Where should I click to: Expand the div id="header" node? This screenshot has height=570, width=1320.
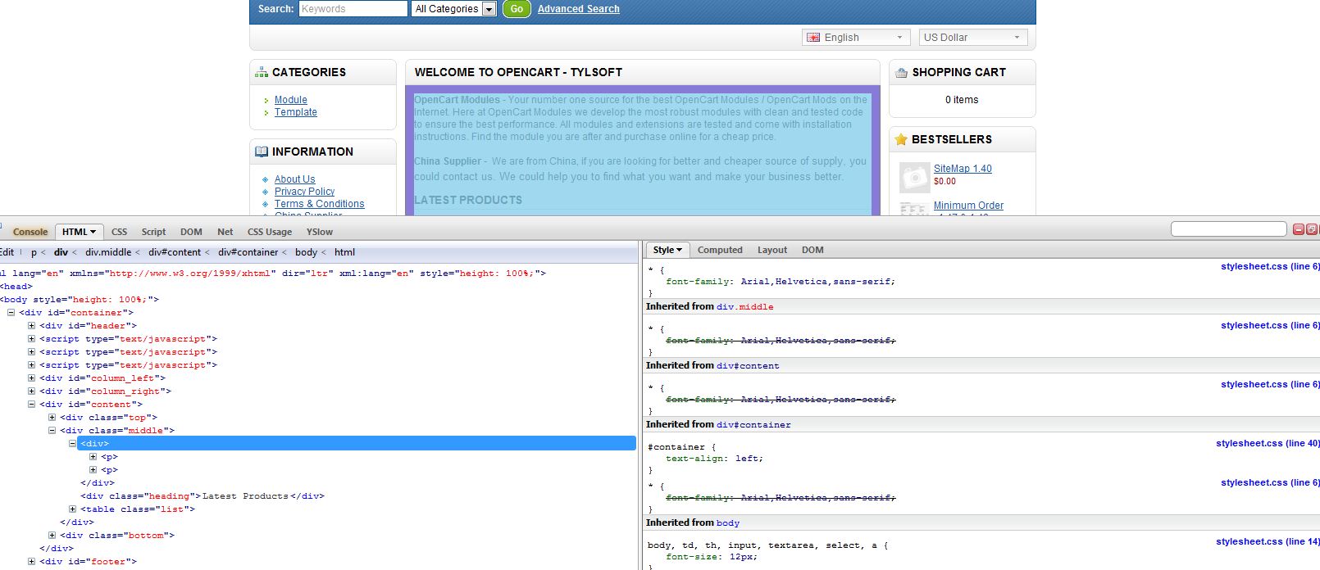pyautogui.click(x=32, y=326)
